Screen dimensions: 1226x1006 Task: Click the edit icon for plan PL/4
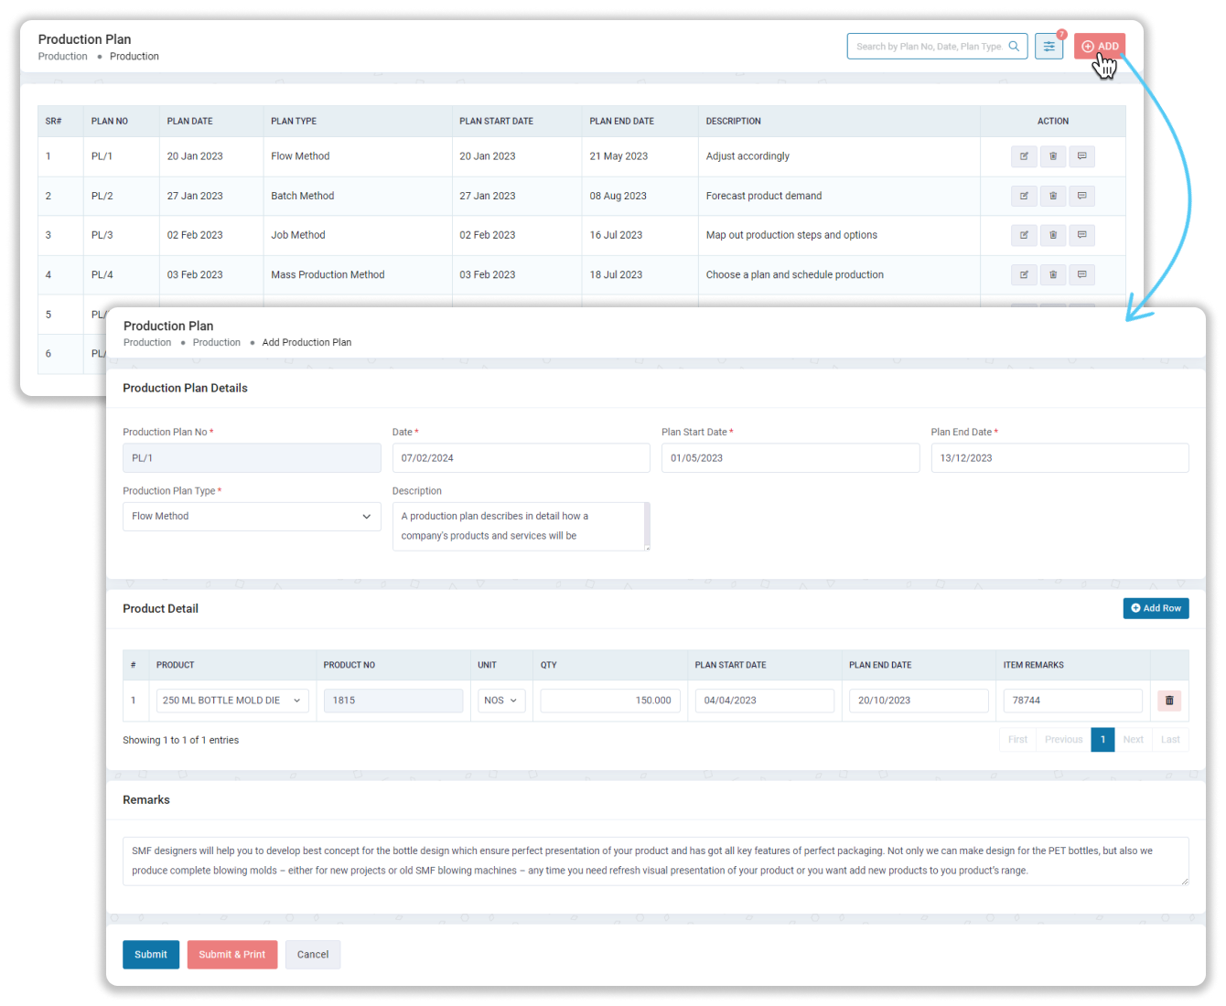(x=1024, y=274)
